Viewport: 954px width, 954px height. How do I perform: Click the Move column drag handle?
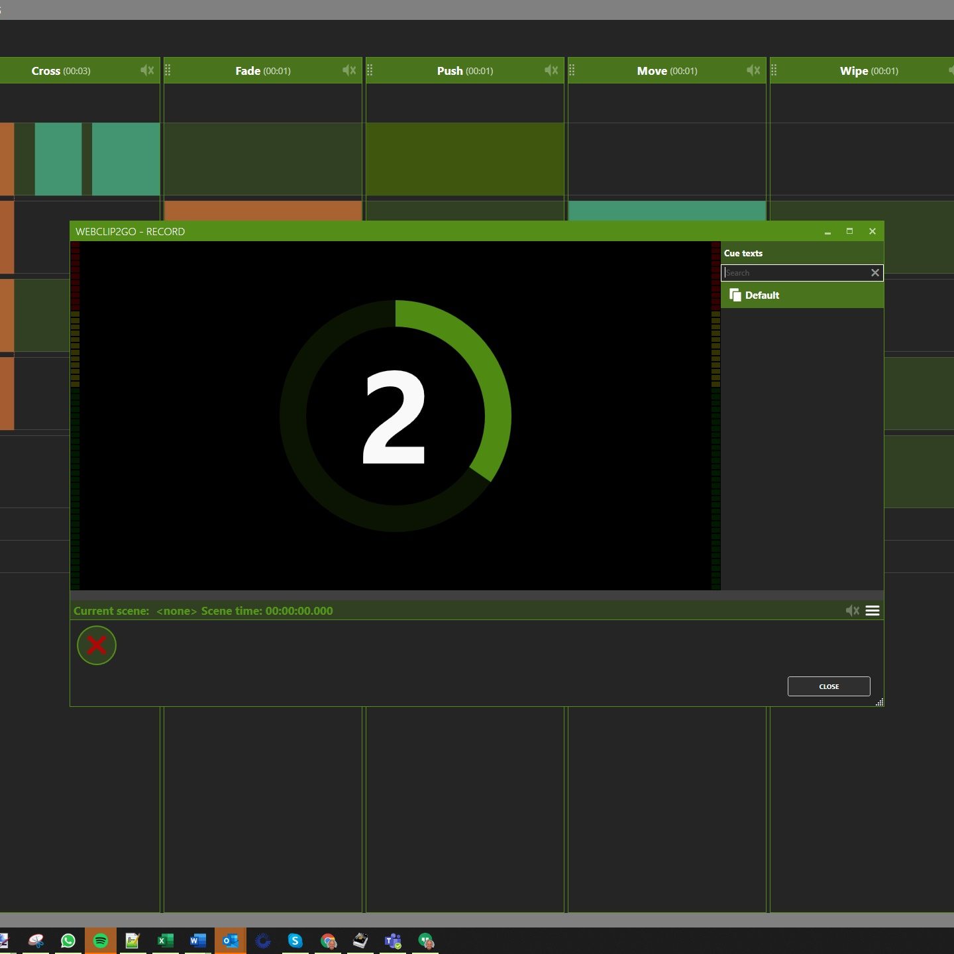(x=572, y=70)
